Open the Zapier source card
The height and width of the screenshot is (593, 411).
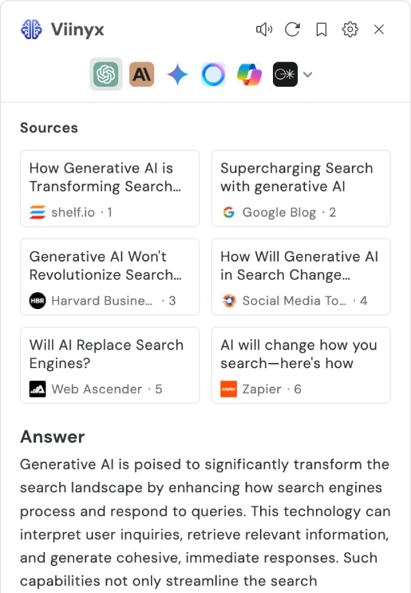[301, 365]
